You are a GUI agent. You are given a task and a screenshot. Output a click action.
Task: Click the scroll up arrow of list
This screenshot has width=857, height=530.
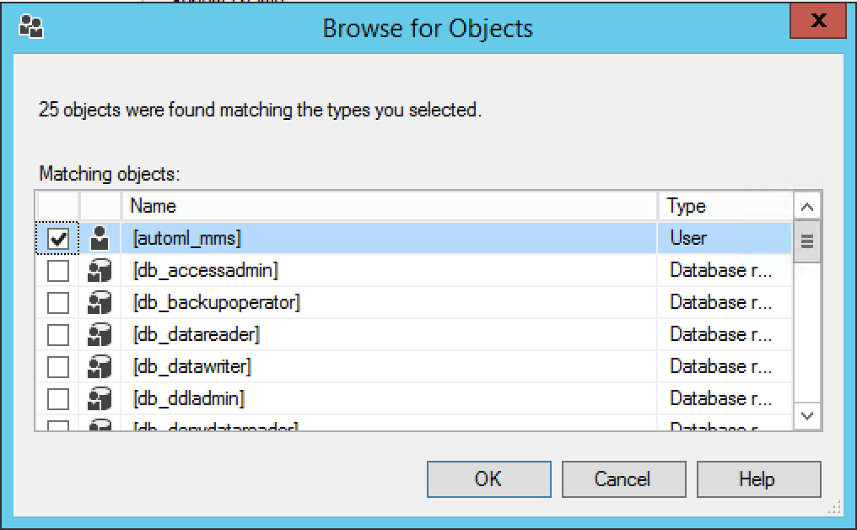[x=806, y=206]
